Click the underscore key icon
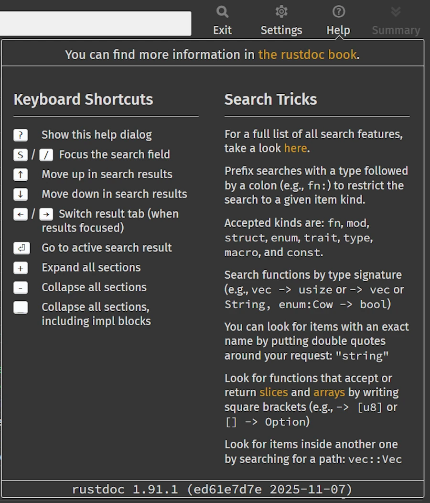430x503 pixels. 21,307
